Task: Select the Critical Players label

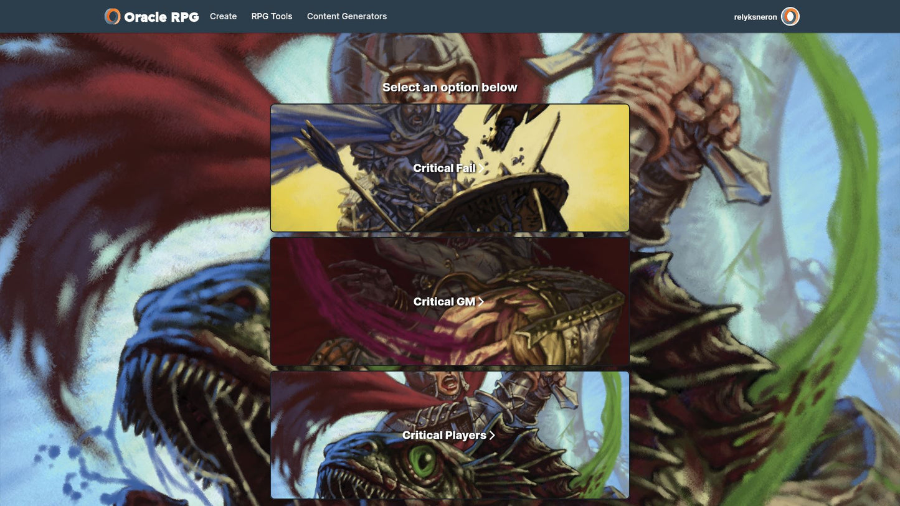Action: click(443, 435)
